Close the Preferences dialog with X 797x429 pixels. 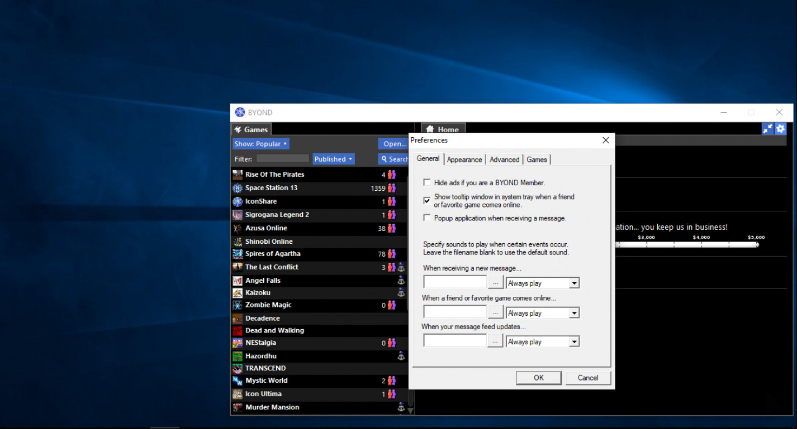click(x=606, y=141)
